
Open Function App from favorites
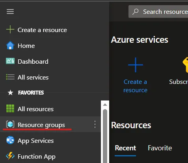[37, 157]
